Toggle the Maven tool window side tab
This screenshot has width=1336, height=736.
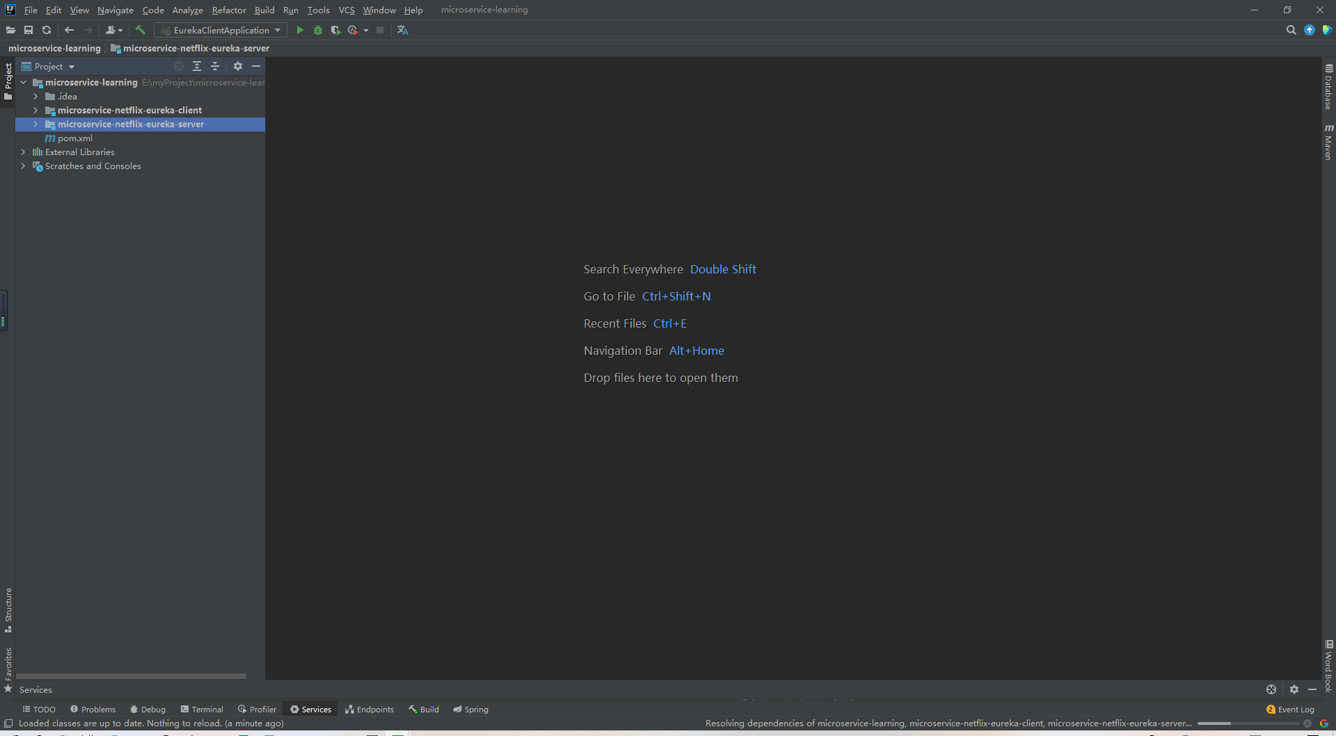[x=1328, y=142]
